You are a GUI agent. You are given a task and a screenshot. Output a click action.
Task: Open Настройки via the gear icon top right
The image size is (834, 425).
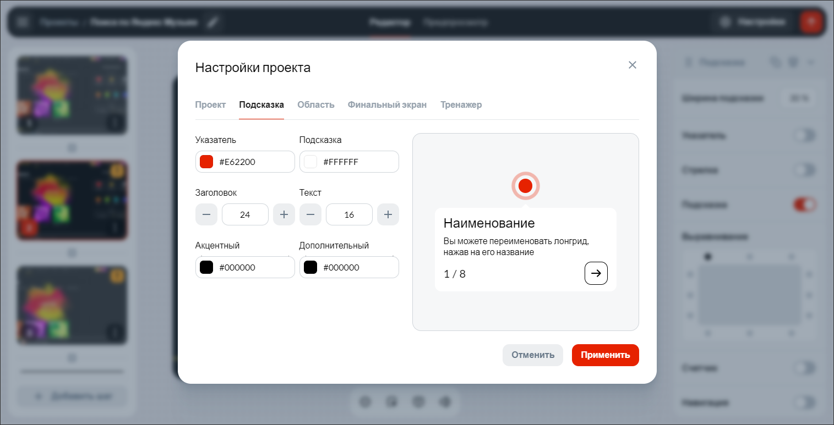[x=752, y=22]
